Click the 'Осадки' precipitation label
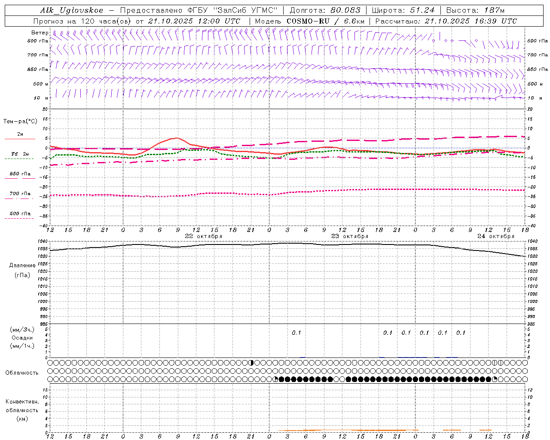The height and width of the screenshot is (440, 550). (x=22, y=338)
